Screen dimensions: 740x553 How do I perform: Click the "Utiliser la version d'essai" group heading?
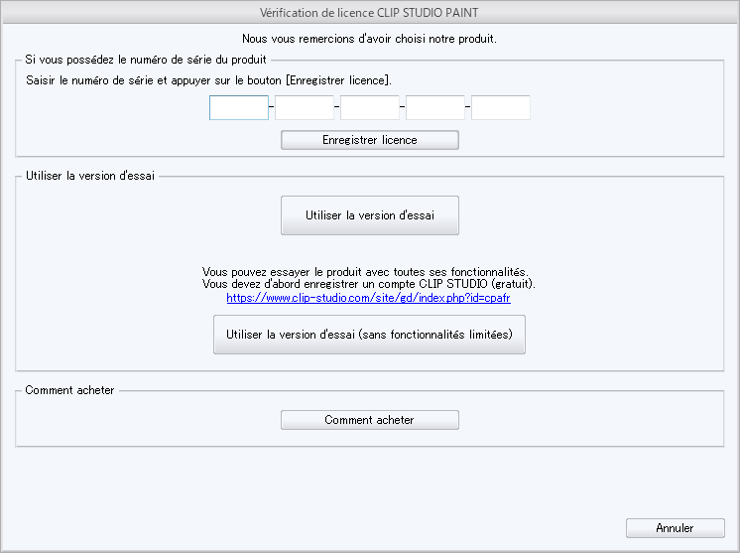tap(90, 177)
